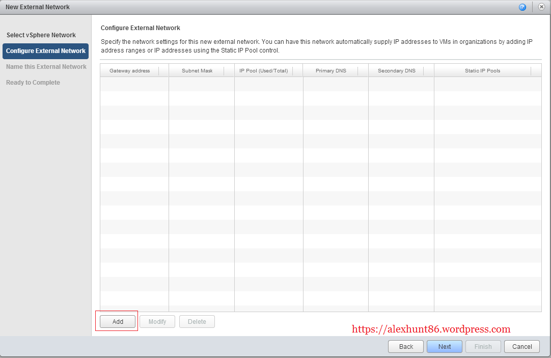Select the first empty table row
Screen dimensions: 551x358
coord(321,84)
